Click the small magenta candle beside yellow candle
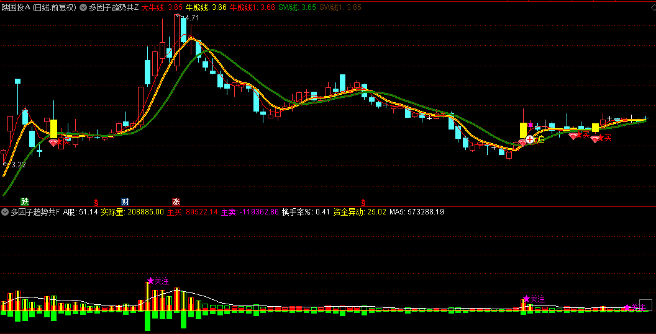Image resolution: width=656 pixels, height=334 pixels. pyautogui.click(x=531, y=125)
